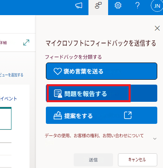Click the 送信 button

pyautogui.click(x=93, y=160)
